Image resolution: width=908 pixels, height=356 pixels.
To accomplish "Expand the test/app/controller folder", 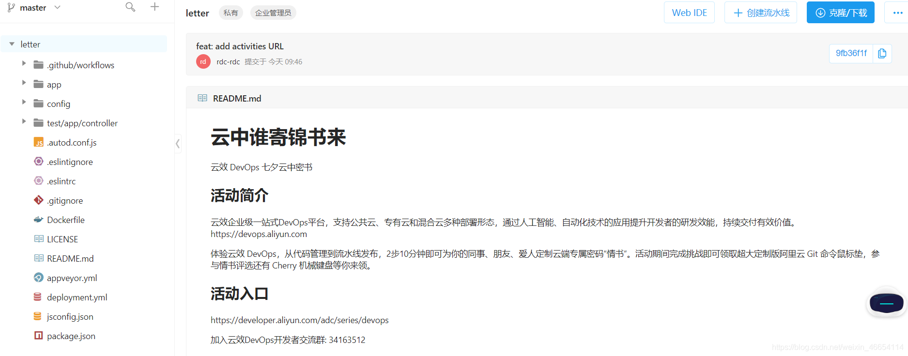I will click(x=24, y=121).
